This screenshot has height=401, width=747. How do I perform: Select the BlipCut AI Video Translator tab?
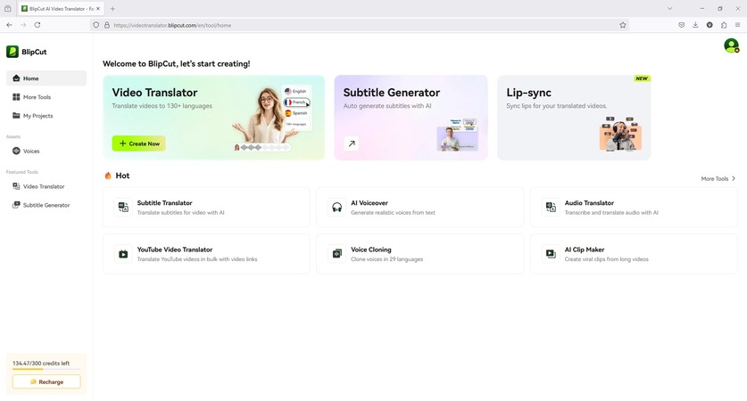(x=61, y=9)
